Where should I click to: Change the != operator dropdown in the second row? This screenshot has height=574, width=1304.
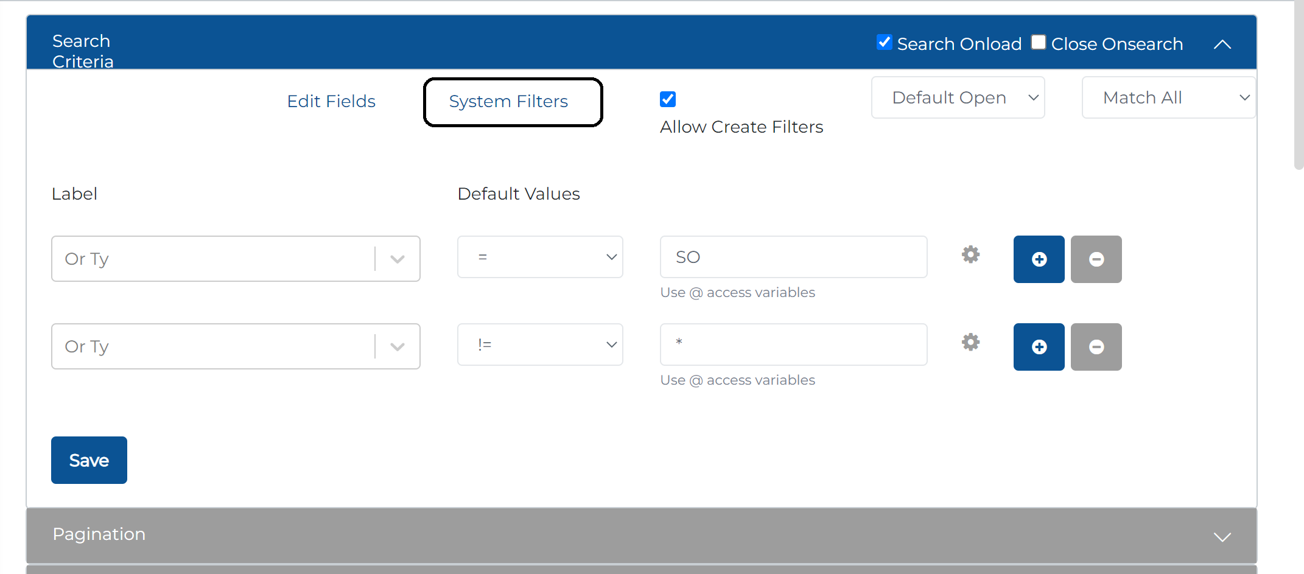[x=540, y=345]
